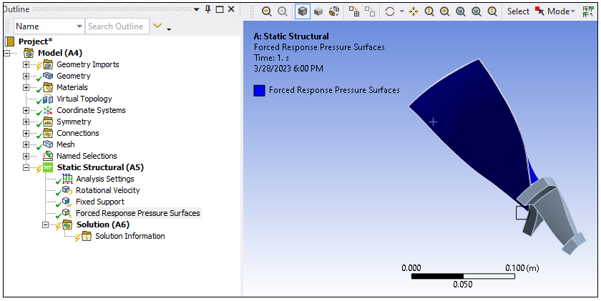601x301 pixels.
Task: Select Model (A4) in the outline
Action: coord(60,53)
